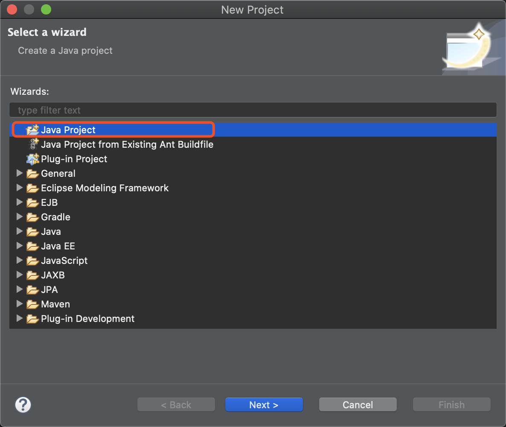Screen dimensions: 506x427
Task: Click the Java folder icon
Action: [32, 232]
